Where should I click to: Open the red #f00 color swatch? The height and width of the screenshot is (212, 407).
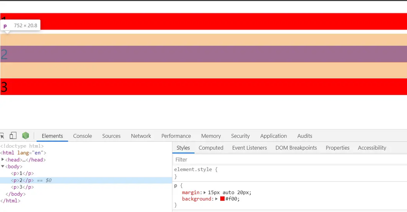click(x=222, y=199)
